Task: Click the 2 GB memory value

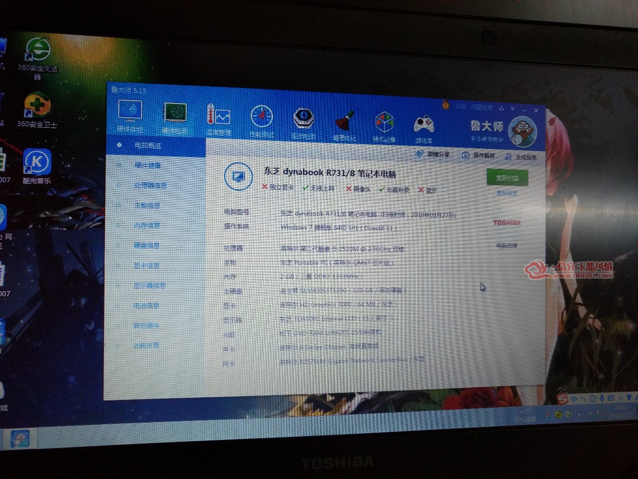Action: pyautogui.click(x=321, y=276)
